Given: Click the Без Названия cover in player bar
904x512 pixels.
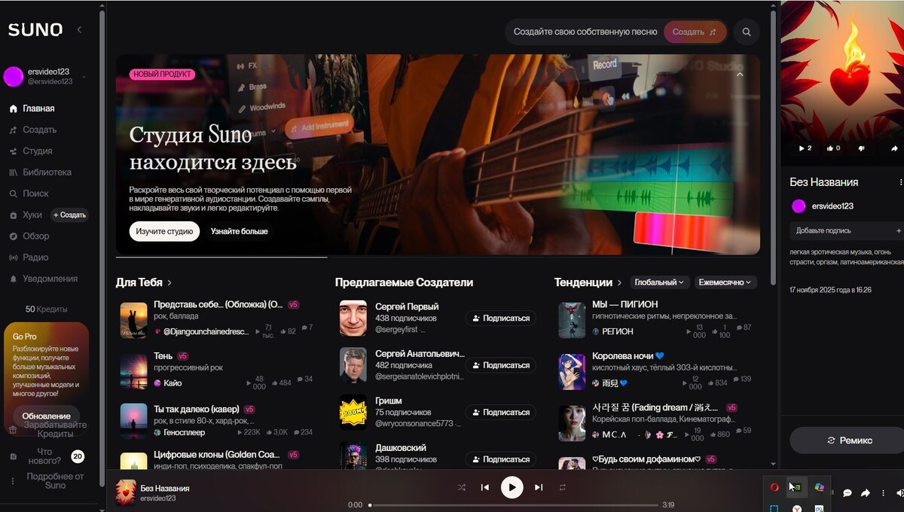Looking at the screenshot, I should tap(126, 492).
